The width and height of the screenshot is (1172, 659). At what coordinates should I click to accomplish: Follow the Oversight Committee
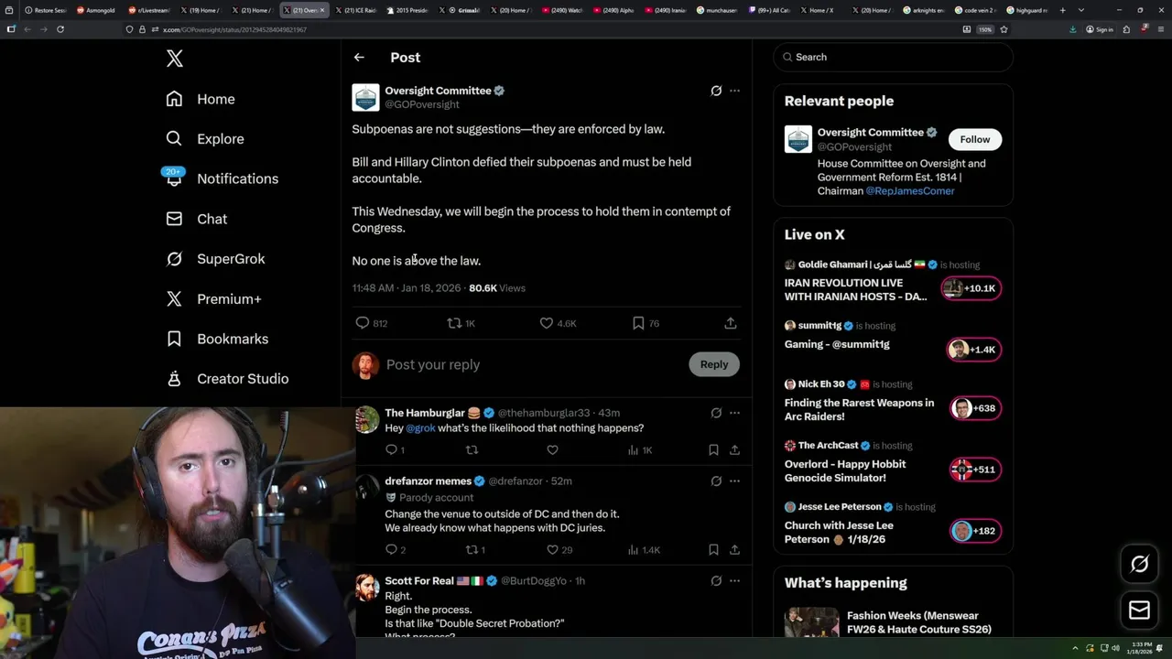tap(975, 139)
